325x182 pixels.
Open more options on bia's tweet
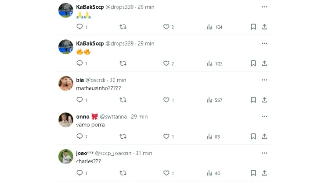click(264, 80)
